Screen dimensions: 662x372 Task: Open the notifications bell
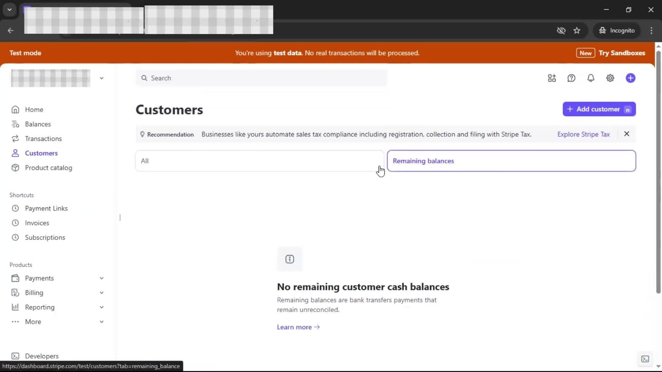pos(591,78)
